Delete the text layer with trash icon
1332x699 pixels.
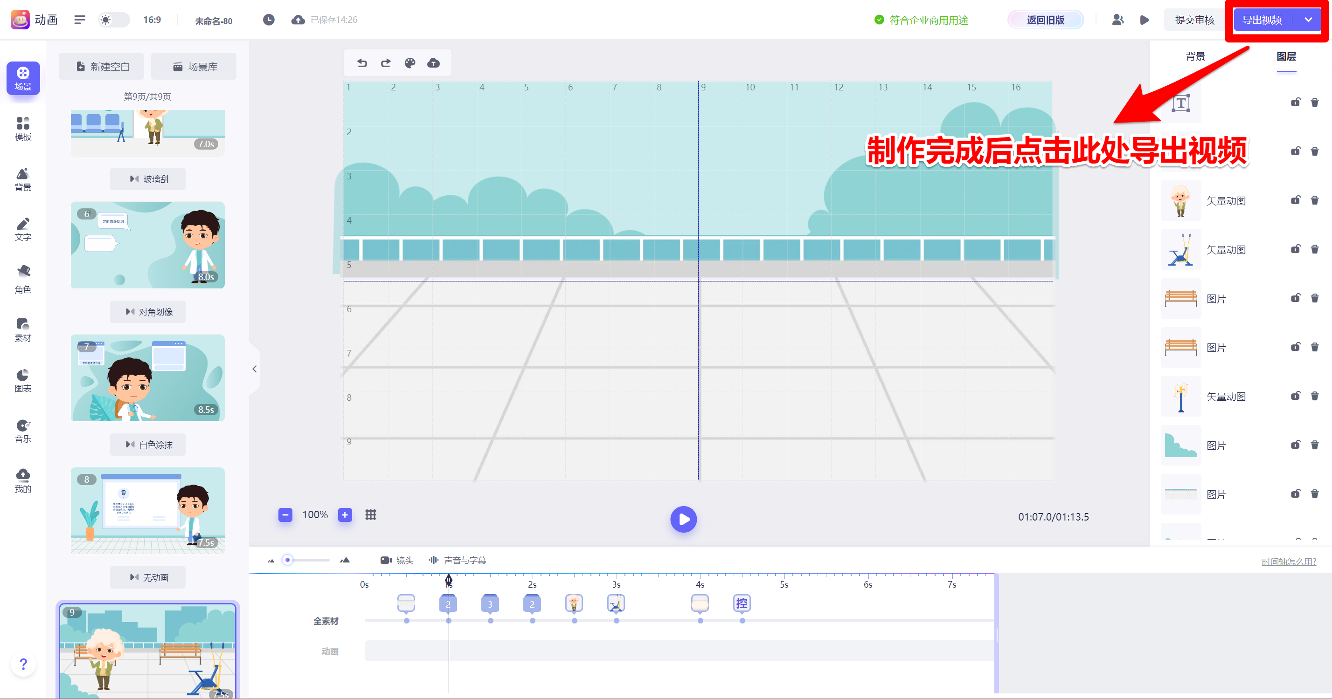1314,103
